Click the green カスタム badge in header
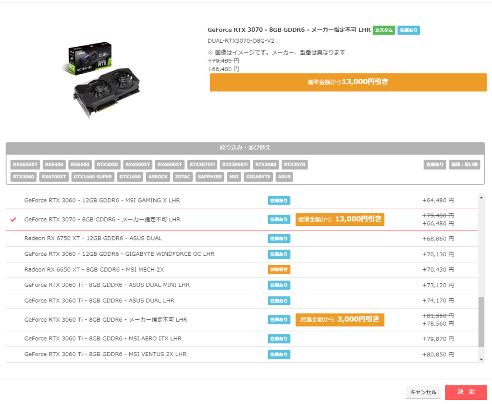Screen dimensions: 492x404 (x=383, y=30)
